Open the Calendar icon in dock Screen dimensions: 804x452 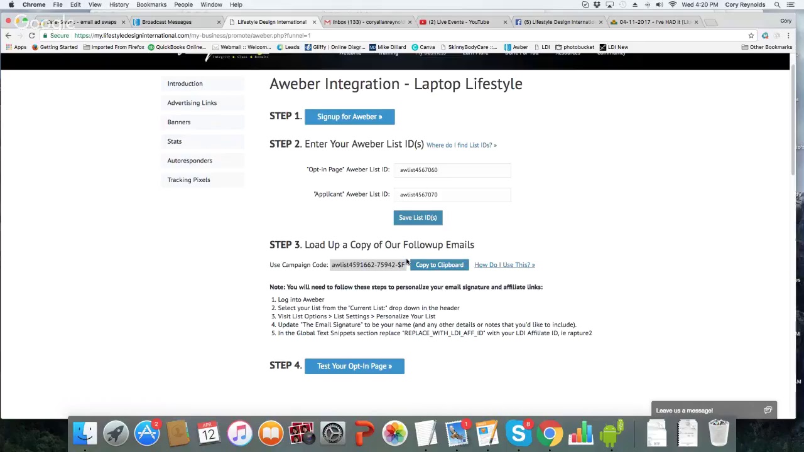[x=209, y=433]
